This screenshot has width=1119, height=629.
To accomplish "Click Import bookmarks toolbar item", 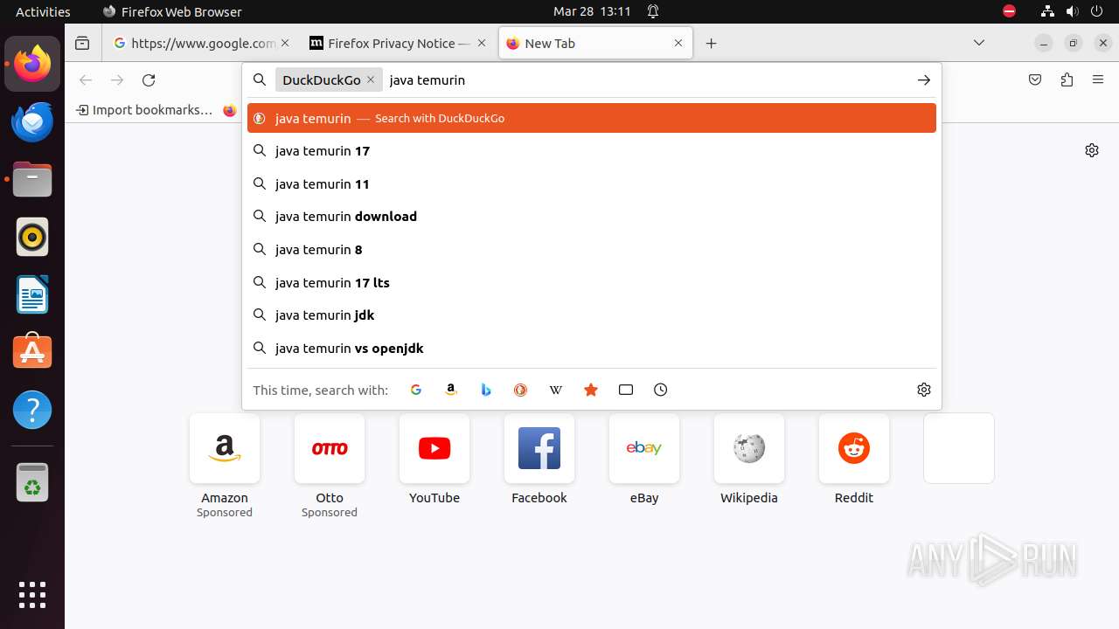I will [x=144, y=110].
